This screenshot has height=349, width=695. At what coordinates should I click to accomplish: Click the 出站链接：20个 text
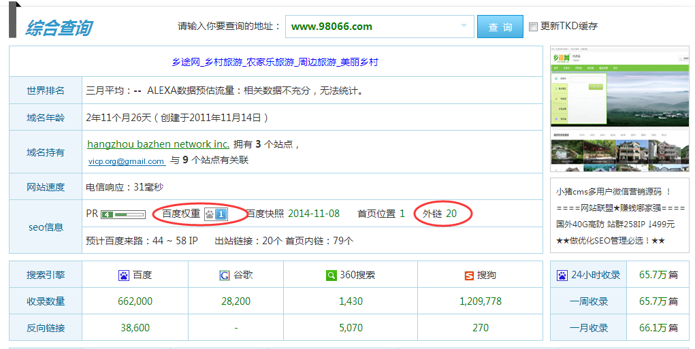click(x=248, y=241)
